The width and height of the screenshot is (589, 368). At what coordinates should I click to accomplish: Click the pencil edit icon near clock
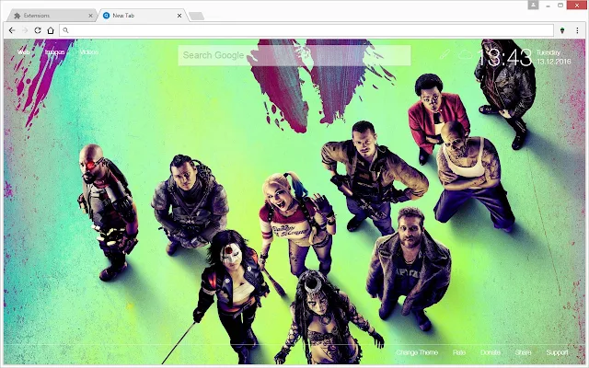pyautogui.click(x=445, y=54)
